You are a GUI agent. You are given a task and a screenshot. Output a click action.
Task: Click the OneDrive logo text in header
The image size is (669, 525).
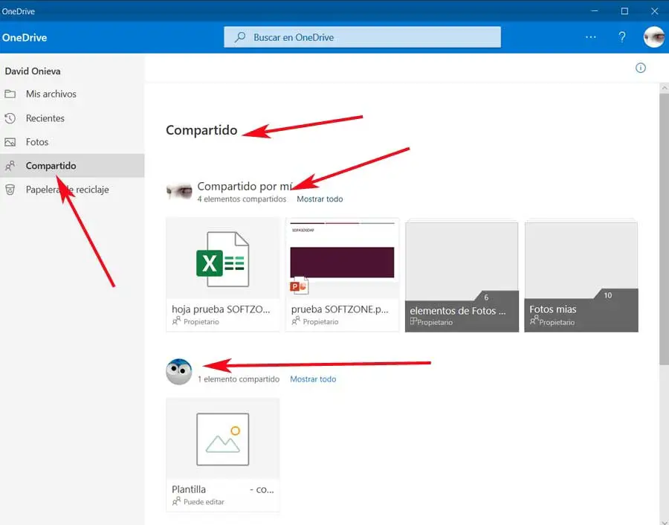[x=25, y=38]
